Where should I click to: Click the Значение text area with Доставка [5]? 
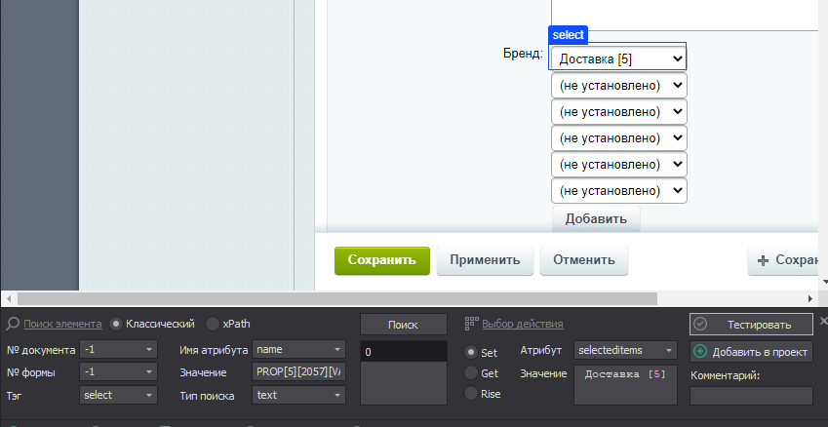pyautogui.click(x=625, y=385)
